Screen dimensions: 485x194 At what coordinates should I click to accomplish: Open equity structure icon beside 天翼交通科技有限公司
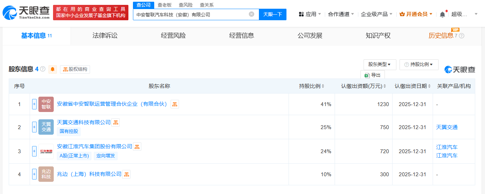(x=115, y=122)
